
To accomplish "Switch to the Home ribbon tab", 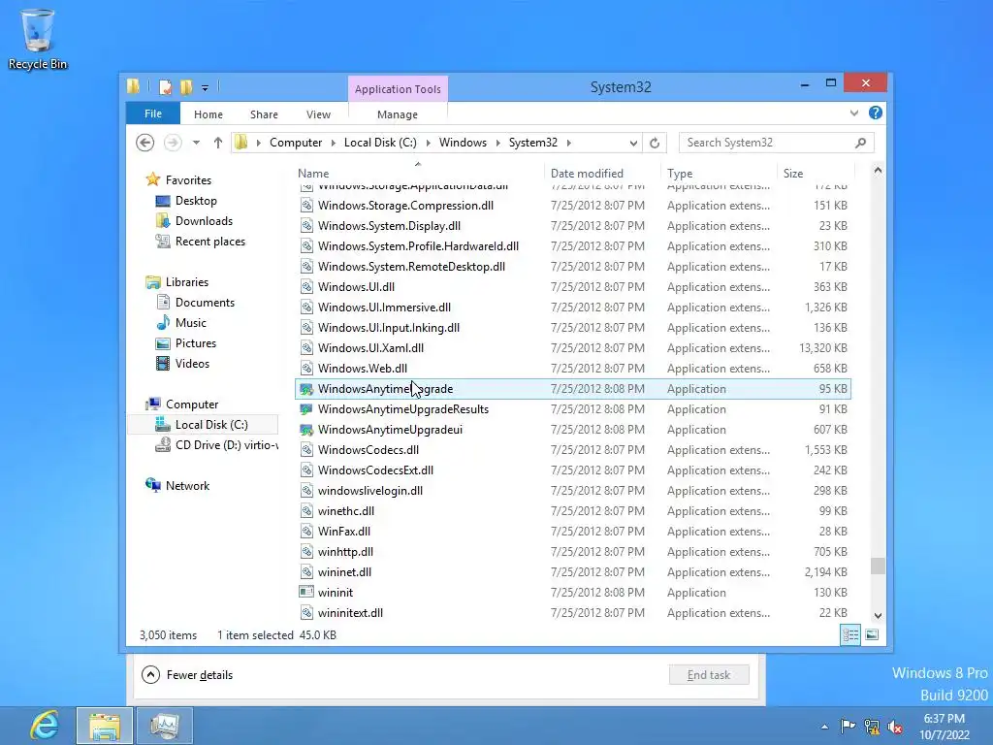I will coord(208,114).
